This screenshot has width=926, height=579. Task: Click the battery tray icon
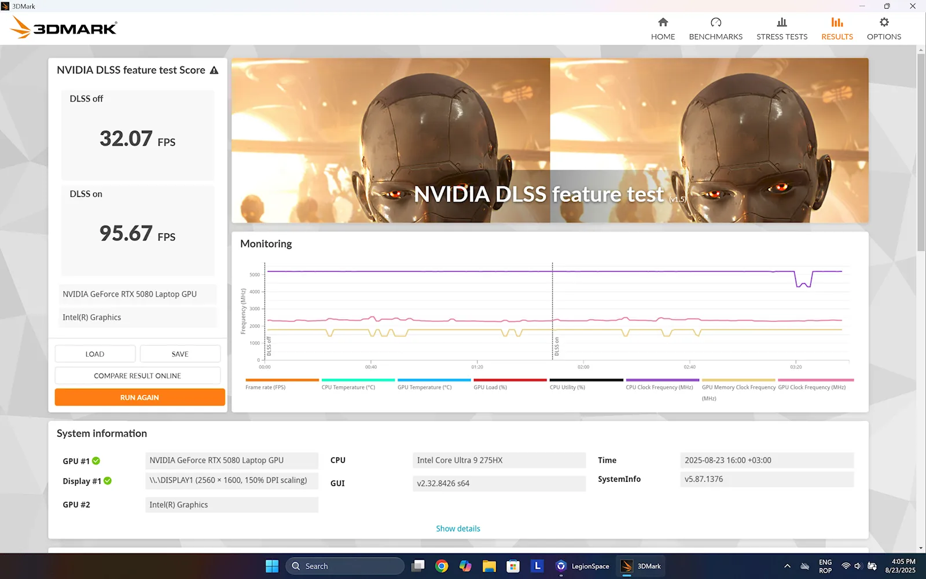click(x=872, y=566)
